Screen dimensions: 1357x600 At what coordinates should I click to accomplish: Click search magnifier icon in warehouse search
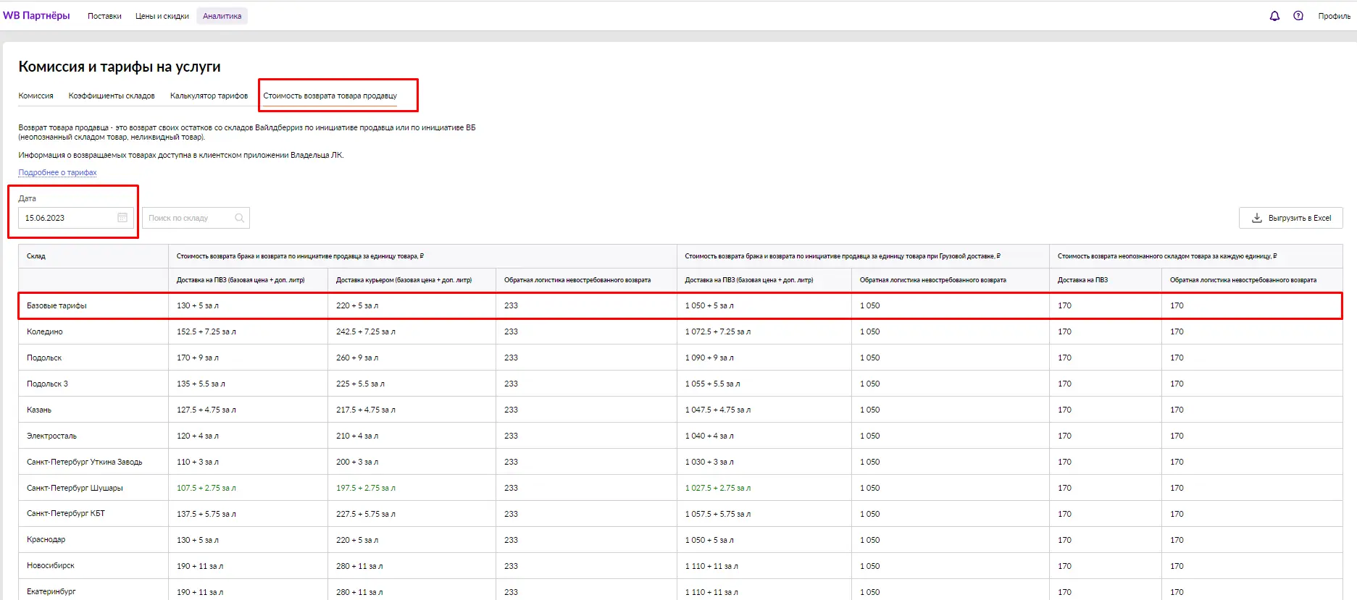point(239,218)
